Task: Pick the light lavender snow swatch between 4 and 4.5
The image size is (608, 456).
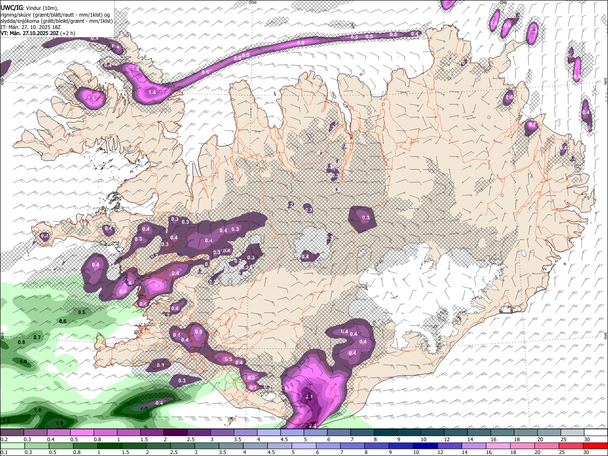Action: pos(268,433)
